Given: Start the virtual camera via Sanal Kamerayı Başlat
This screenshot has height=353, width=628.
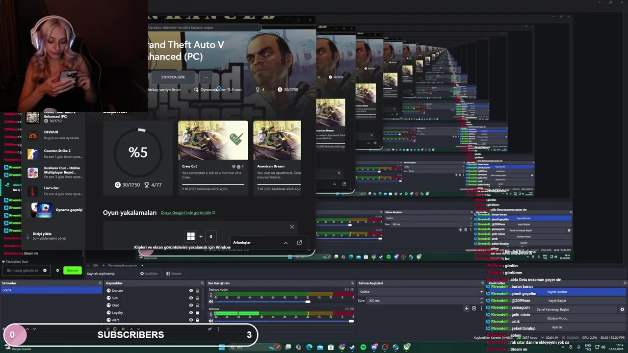Looking at the screenshot, I should 553,309.
